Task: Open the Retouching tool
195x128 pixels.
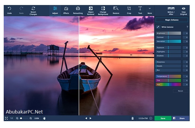Action: pos(78,11)
